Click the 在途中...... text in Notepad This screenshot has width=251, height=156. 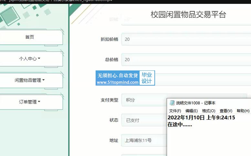(x=180, y=124)
